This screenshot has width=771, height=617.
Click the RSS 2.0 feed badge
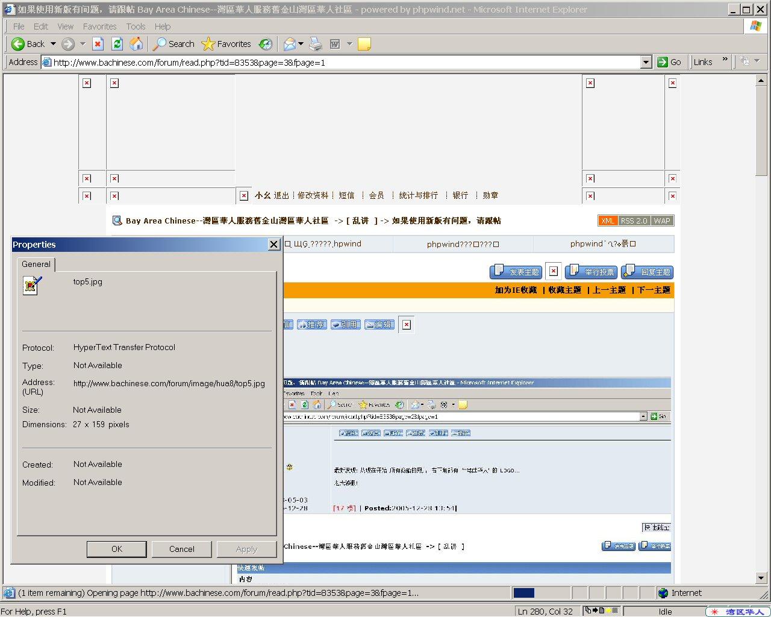pos(634,221)
